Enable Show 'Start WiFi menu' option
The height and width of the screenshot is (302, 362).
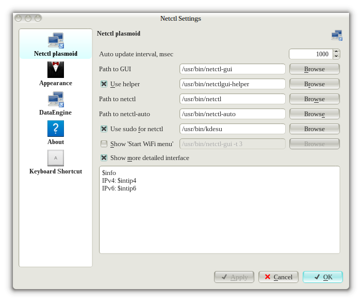[x=104, y=144]
